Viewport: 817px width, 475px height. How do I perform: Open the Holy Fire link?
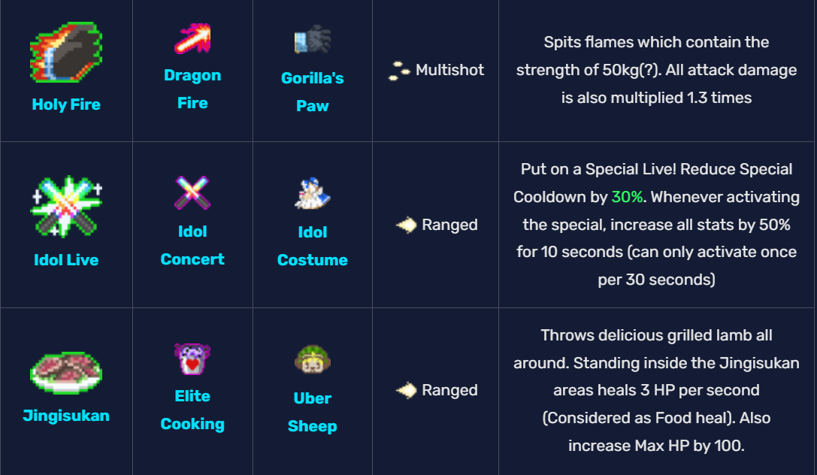(66, 104)
